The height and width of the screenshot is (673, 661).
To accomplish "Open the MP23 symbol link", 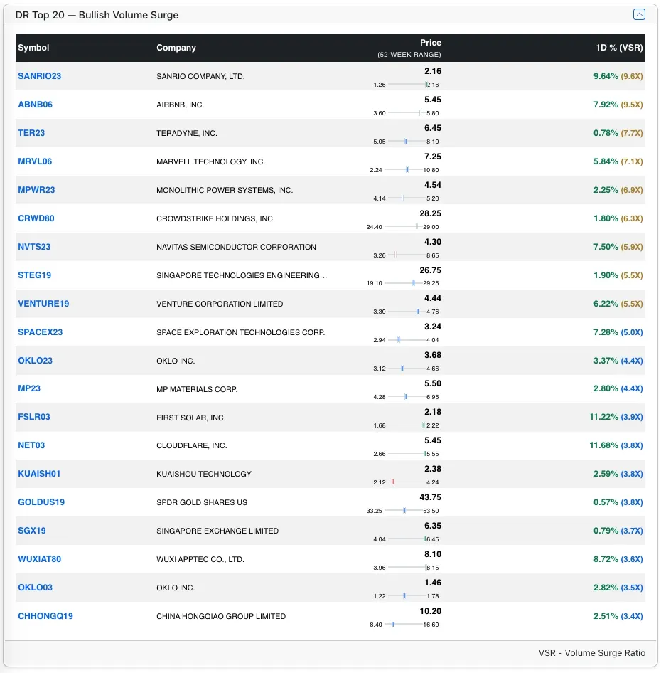I will (29, 388).
